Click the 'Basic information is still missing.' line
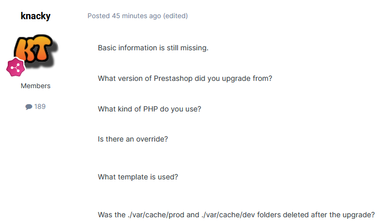This screenshot has width=381, height=224. point(153,48)
